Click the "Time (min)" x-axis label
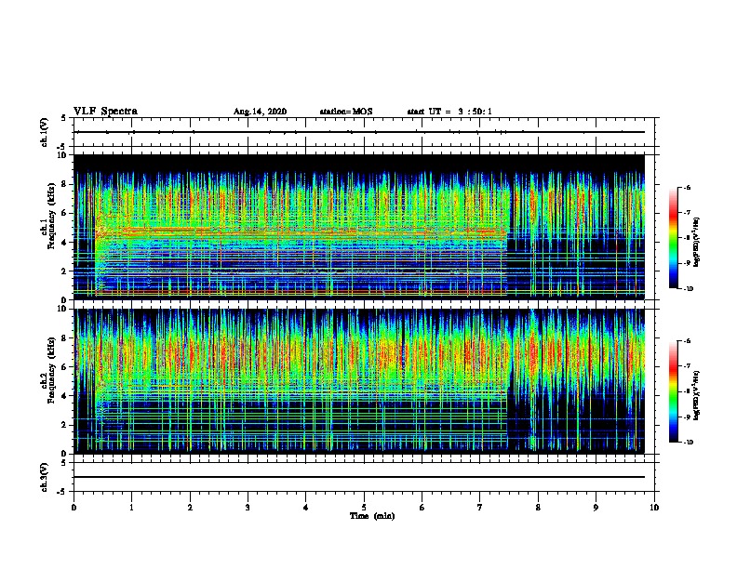737x569 pixels. click(372, 516)
